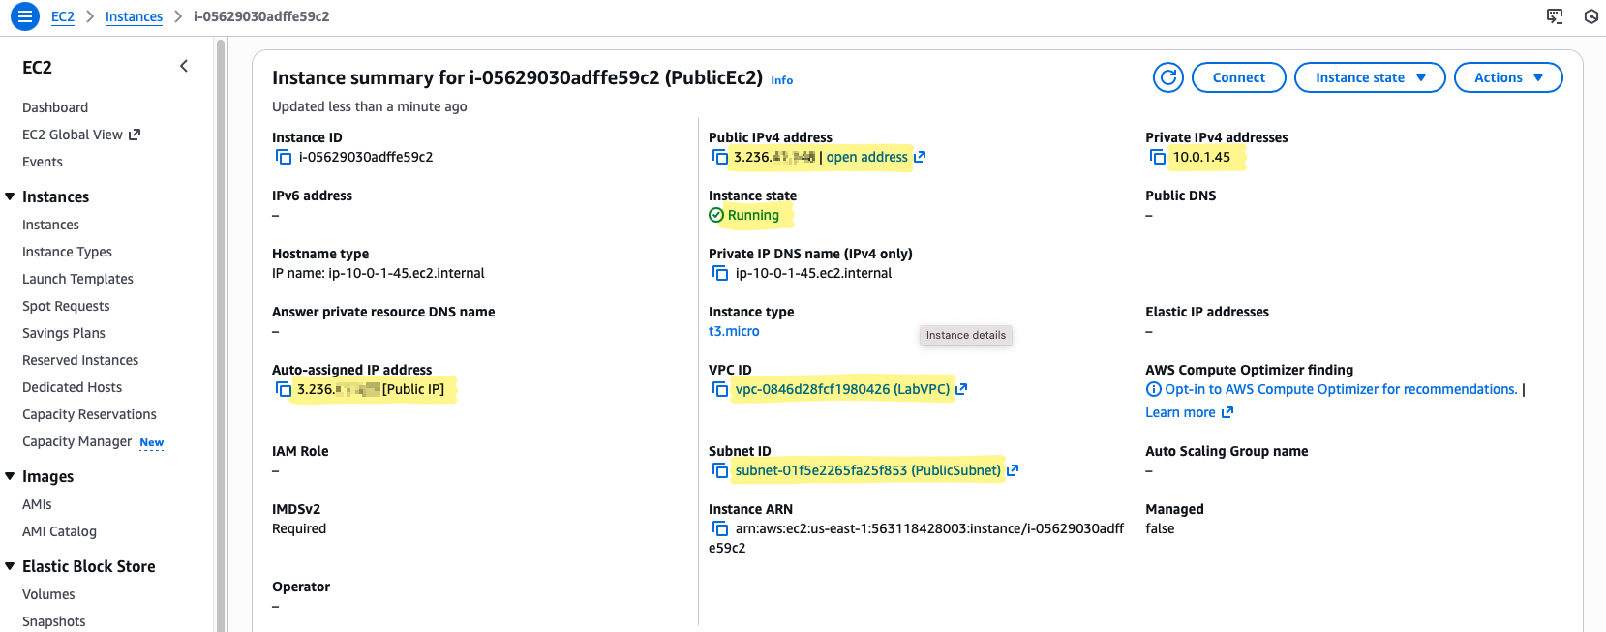This screenshot has height=632, width=1606.
Task: Copy the Private IPv4 address 10.0.1.45
Action: pos(1158,157)
